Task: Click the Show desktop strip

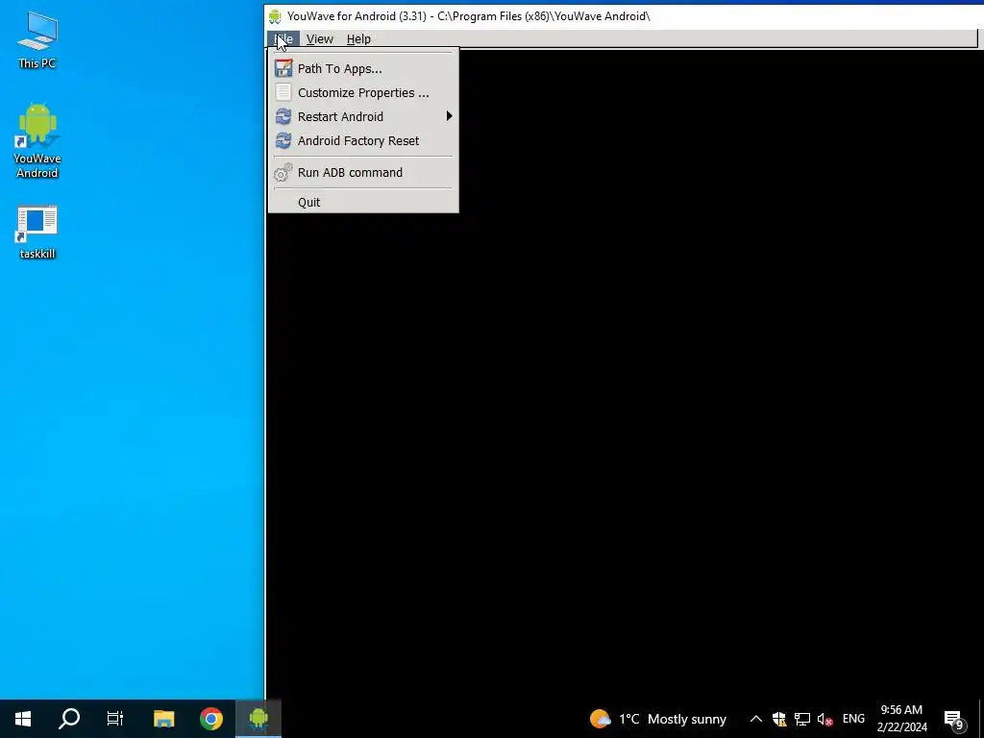Action: (x=981, y=719)
